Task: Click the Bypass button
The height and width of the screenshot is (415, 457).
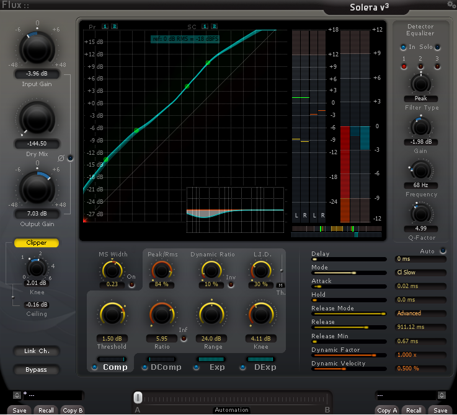Action: [37, 370]
